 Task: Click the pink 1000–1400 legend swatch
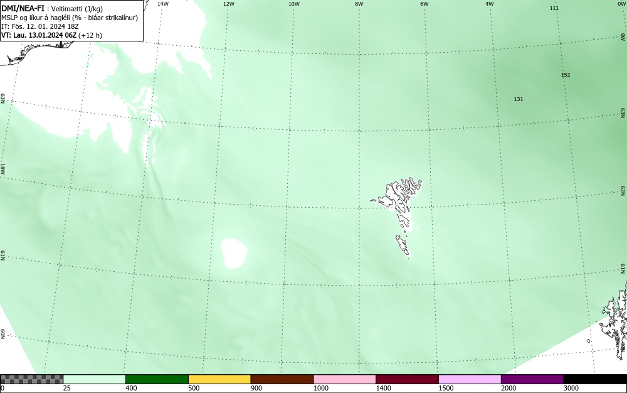345,379
